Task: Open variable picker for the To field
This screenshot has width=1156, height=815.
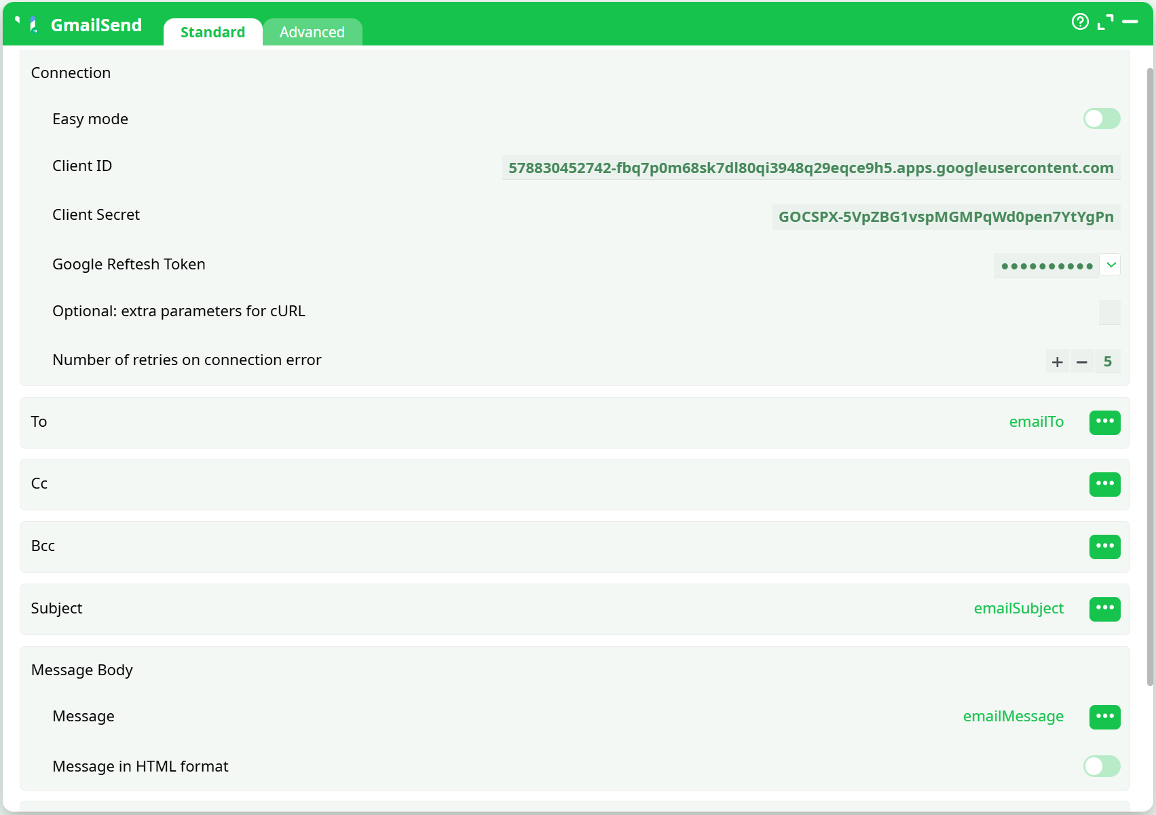Action: pos(1104,422)
